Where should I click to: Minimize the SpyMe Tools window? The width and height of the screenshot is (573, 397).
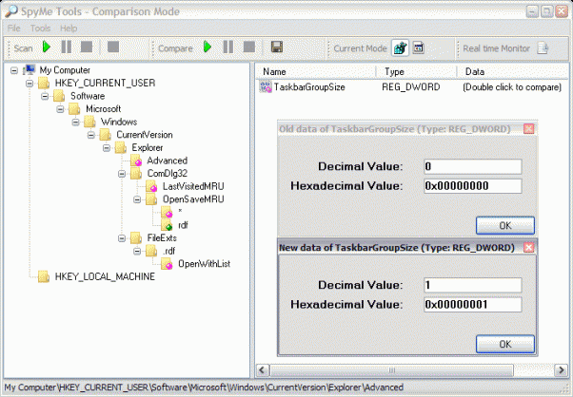click(532, 11)
